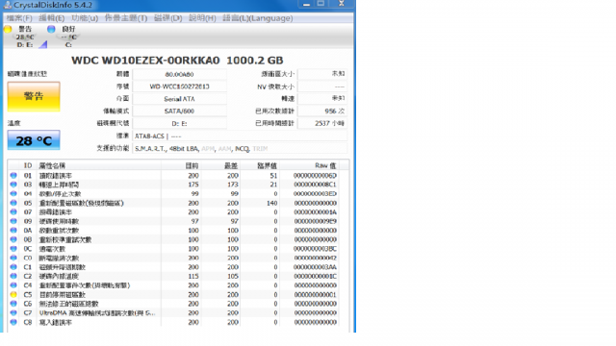Screen dimensions: 616x346
Task: Click current value 175 in row 03
Action: (193, 185)
